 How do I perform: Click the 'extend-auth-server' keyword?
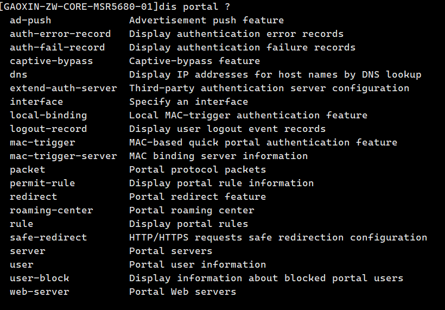tap(63, 88)
